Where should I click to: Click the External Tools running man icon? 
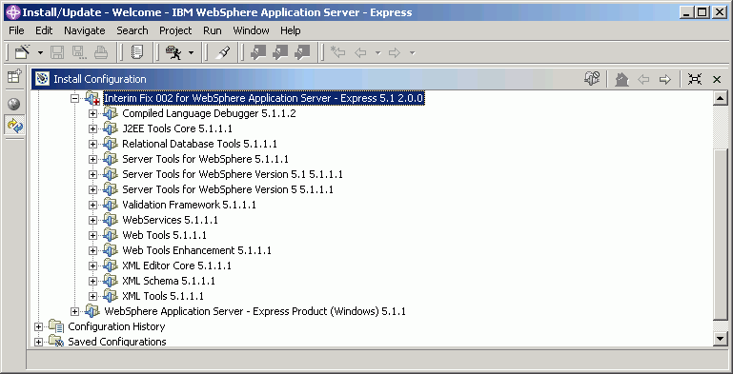click(x=173, y=52)
